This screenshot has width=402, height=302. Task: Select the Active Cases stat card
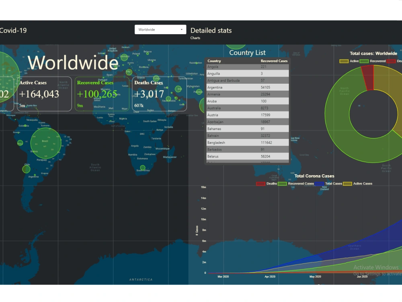(44, 94)
